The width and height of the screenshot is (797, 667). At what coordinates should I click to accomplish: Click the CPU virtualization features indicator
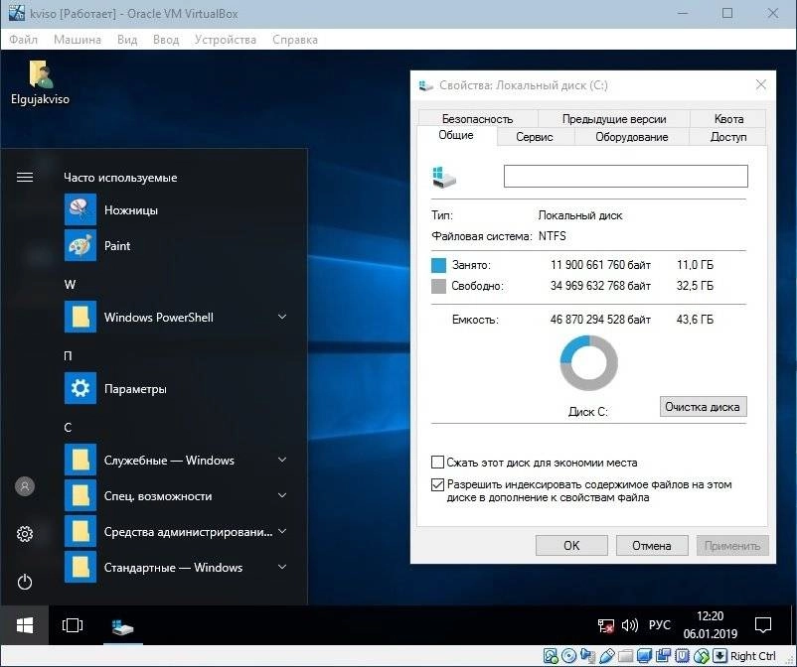coord(682,656)
